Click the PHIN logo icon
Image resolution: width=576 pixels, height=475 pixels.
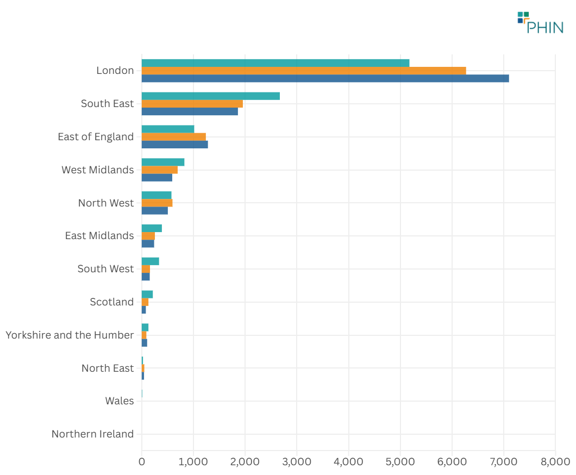coord(523,16)
